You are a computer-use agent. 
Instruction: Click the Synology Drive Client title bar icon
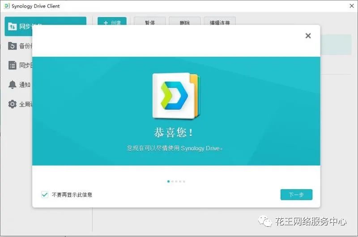[7, 6]
